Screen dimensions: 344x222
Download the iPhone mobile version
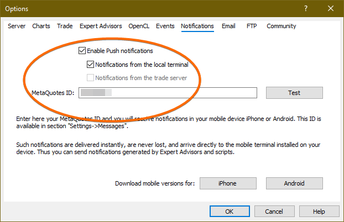click(x=228, y=183)
